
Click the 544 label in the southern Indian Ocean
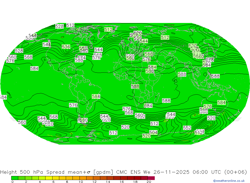pos(171,115)
